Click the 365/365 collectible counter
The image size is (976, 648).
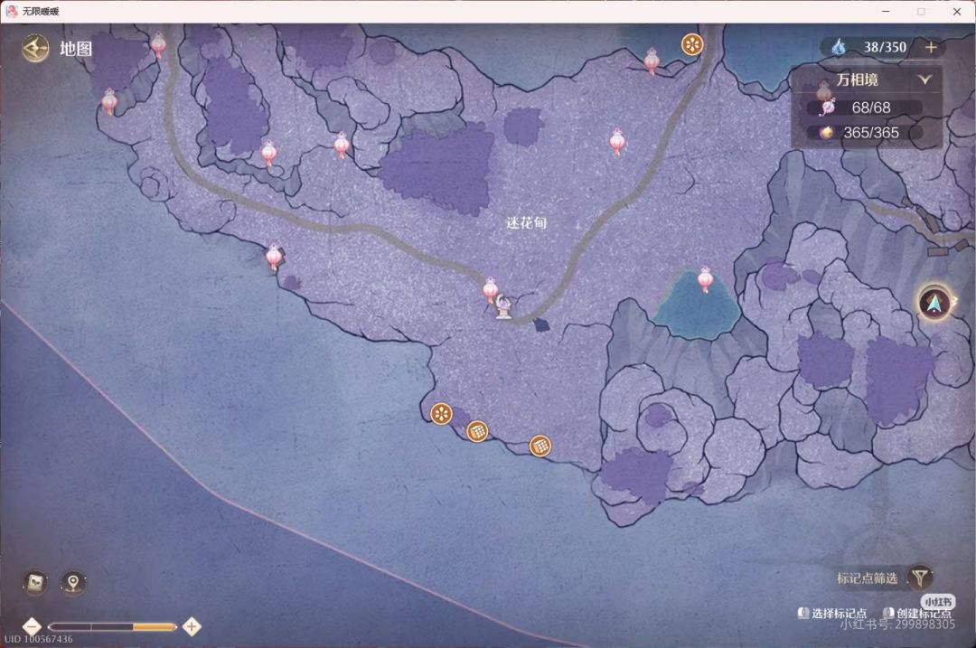point(871,133)
